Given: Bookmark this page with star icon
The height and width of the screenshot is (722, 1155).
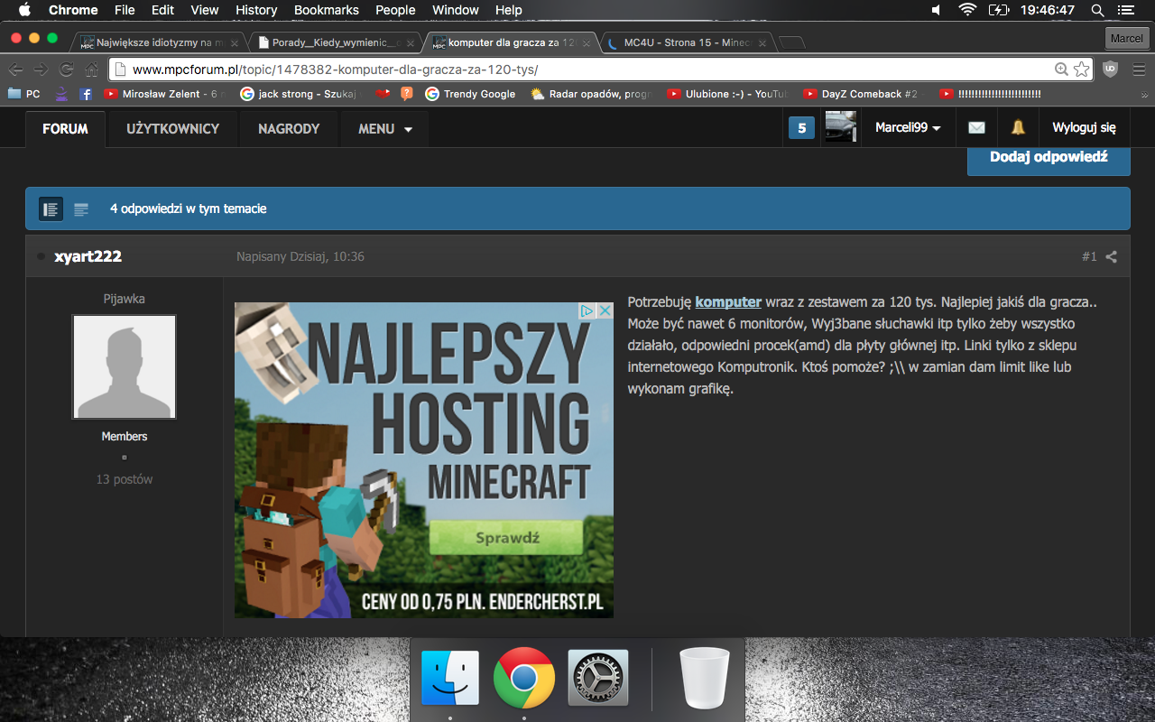Looking at the screenshot, I should (1081, 69).
